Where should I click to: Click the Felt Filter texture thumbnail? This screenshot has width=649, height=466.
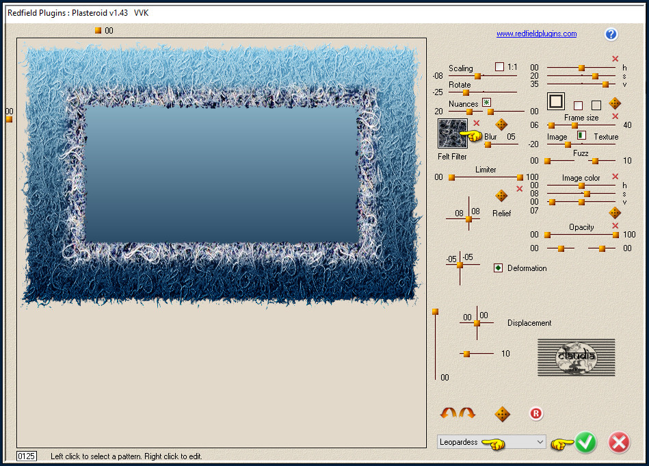[453, 133]
